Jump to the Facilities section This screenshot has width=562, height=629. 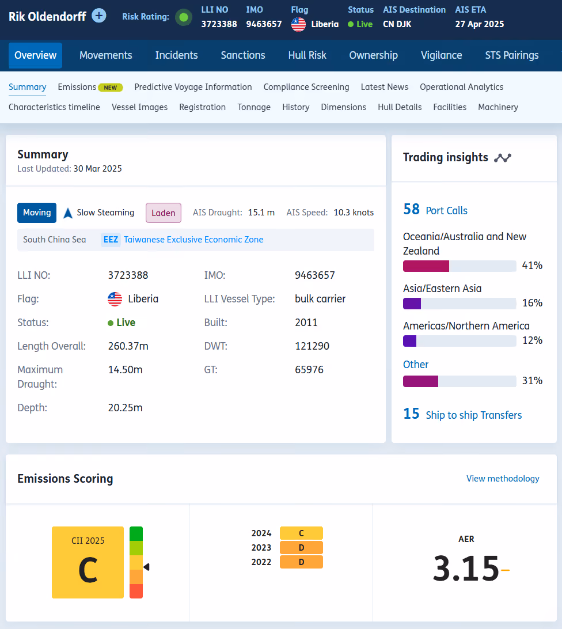[x=450, y=107]
